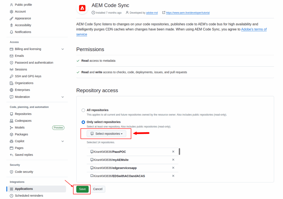Remove edgeservicesapp repository via X icon

[173, 168]
